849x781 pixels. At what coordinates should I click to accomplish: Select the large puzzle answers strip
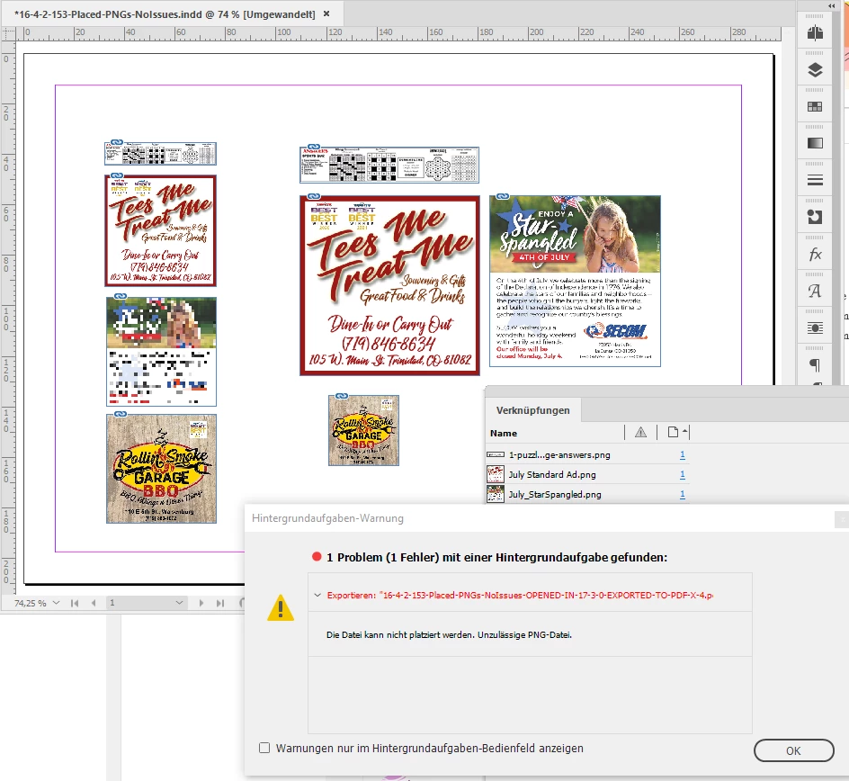pyautogui.click(x=389, y=165)
